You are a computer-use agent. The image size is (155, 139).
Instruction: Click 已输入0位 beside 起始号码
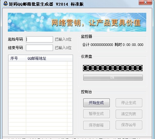coord(63,39)
